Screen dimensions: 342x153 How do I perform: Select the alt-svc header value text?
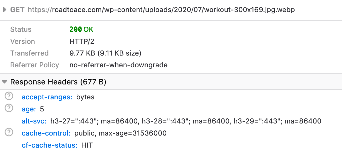[x=186, y=121]
